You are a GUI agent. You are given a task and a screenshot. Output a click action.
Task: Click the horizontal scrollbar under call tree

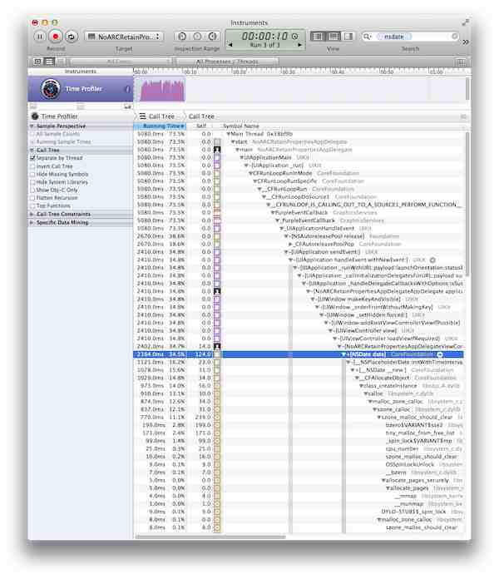(x=210, y=537)
